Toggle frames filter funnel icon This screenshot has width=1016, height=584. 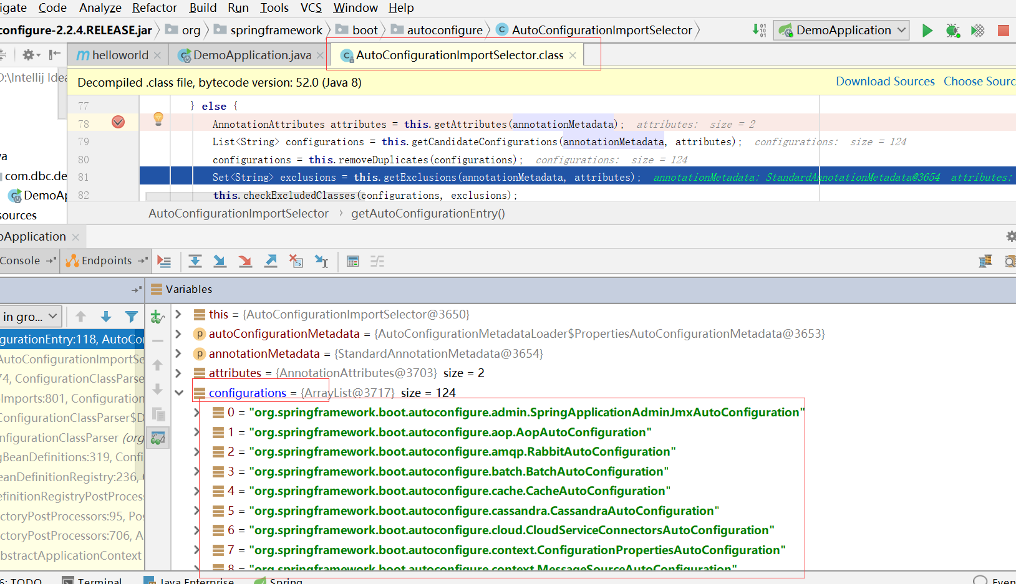click(131, 317)
